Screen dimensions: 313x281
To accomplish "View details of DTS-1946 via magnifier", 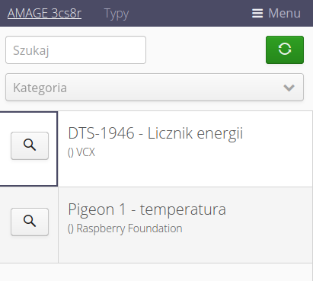I will (x=30, y=145).
